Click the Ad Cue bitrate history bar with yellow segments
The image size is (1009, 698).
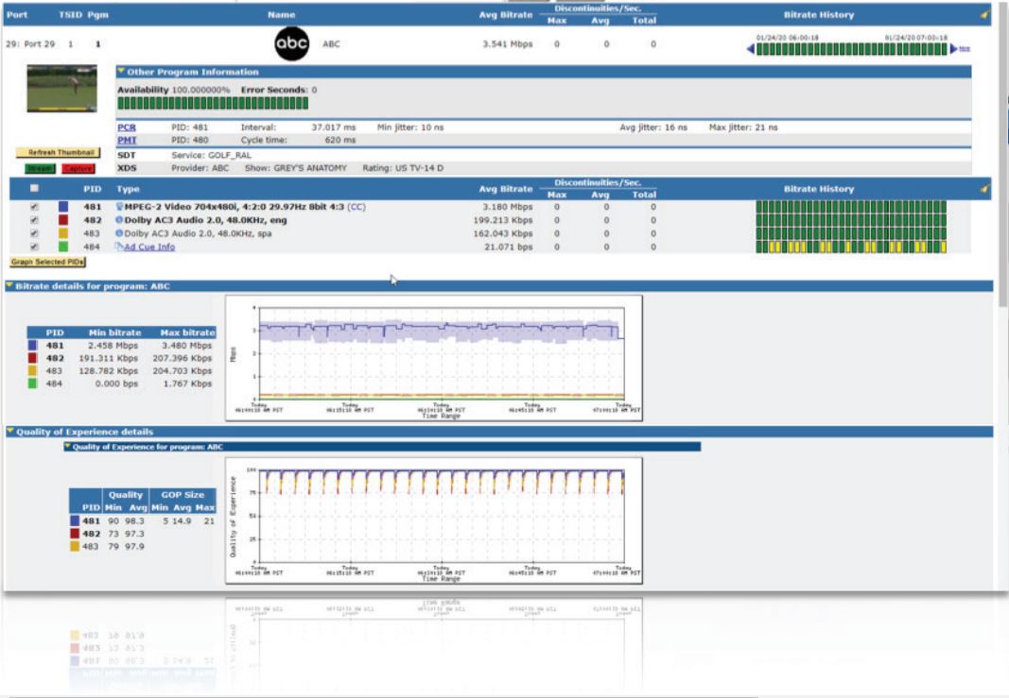point(851,247)
